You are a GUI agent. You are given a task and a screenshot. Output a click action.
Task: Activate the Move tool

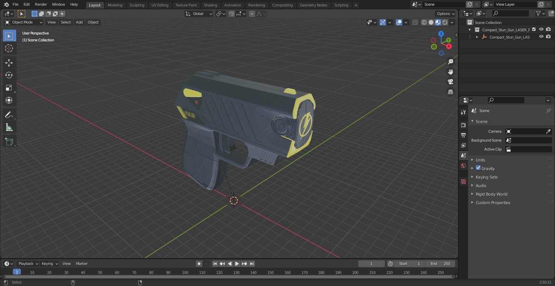click(9, 62)
